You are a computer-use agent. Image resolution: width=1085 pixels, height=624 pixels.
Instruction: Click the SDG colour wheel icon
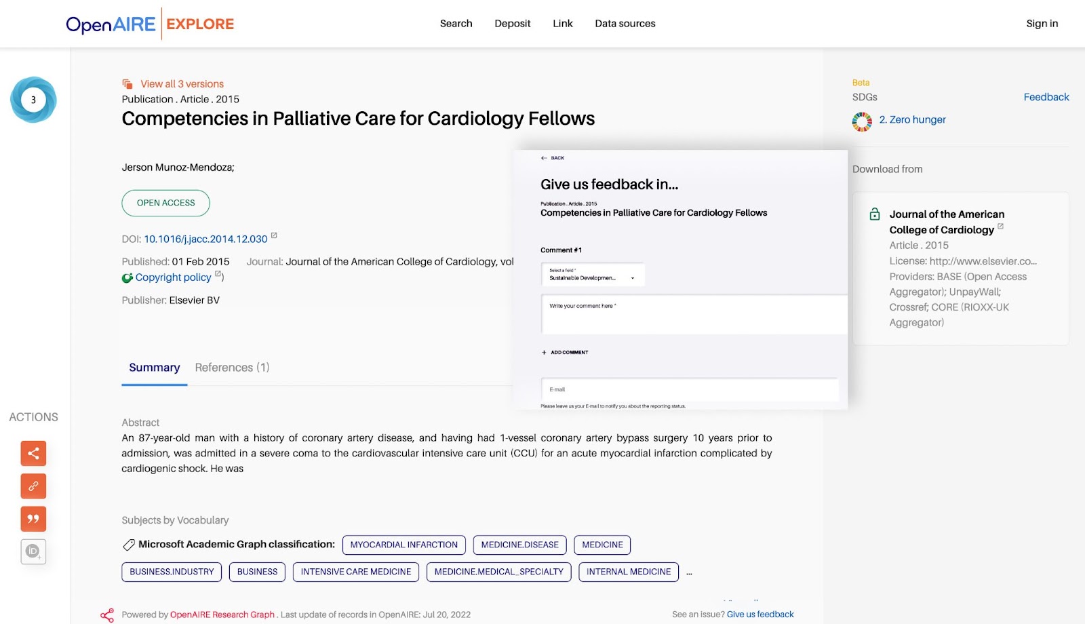pyautogui.click(x=862, y=121)
